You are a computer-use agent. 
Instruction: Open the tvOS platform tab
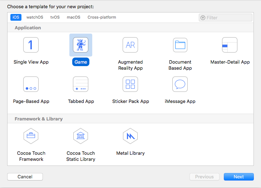[x=55, y=17]
